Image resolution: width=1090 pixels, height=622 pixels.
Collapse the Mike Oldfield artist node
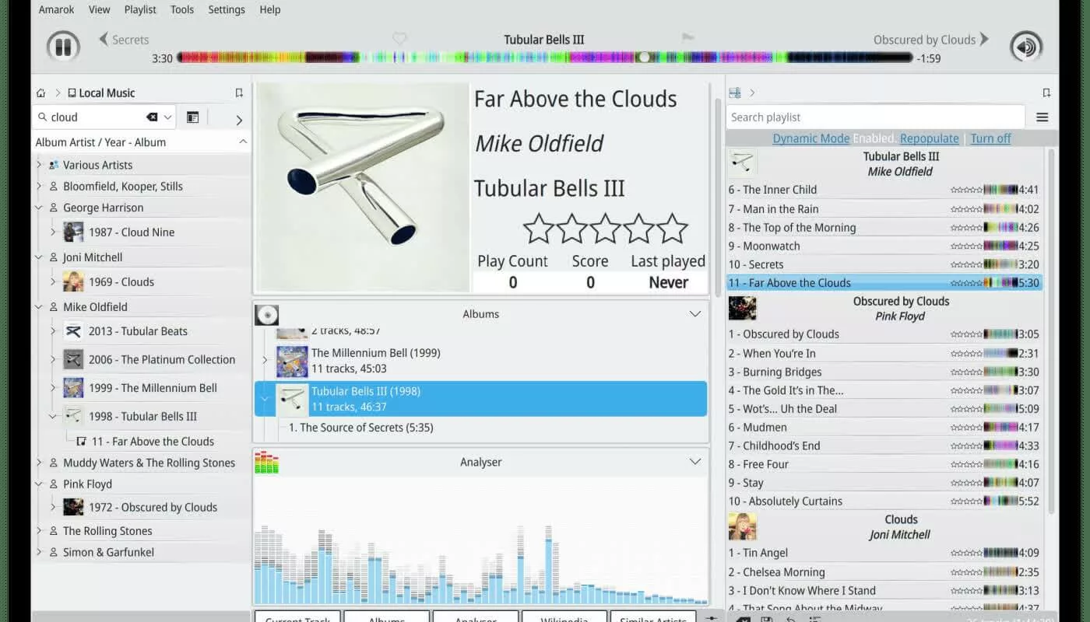tap(39, 307)
